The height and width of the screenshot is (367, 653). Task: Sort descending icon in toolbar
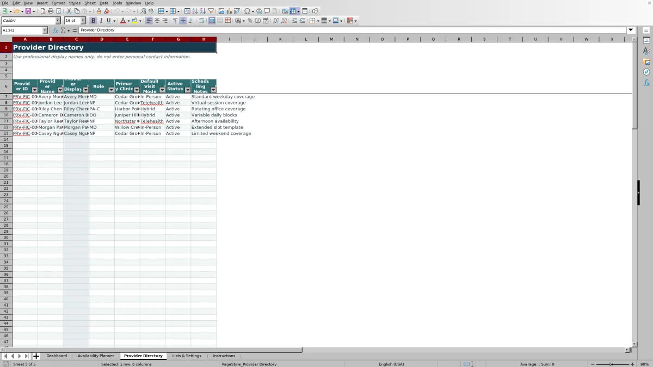202,11
